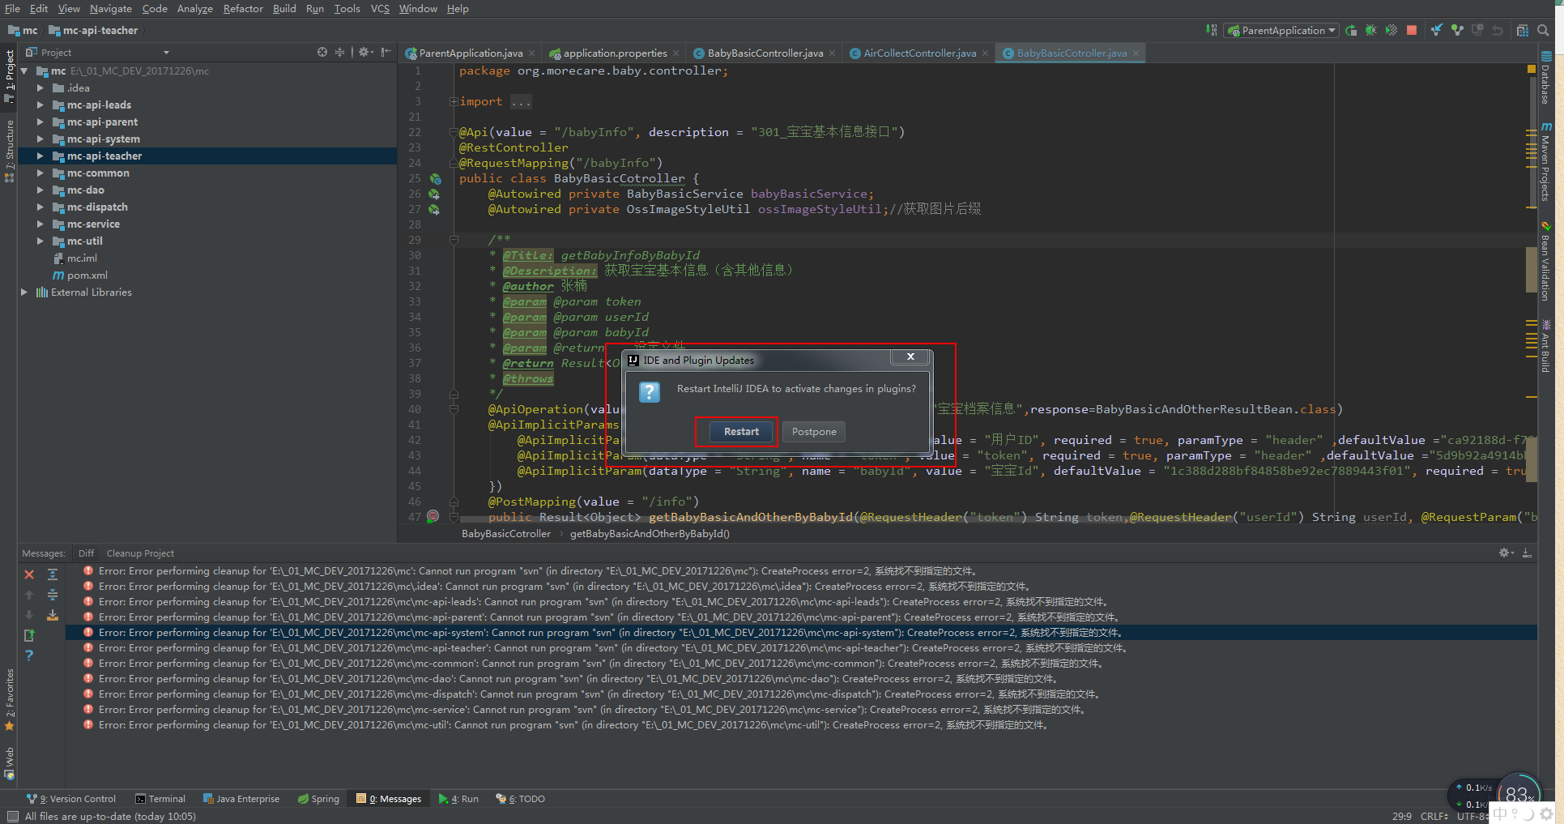Screen dimensions: 1564x824
Task: Start debugging with the bug icon
Action: [1370, 30]
